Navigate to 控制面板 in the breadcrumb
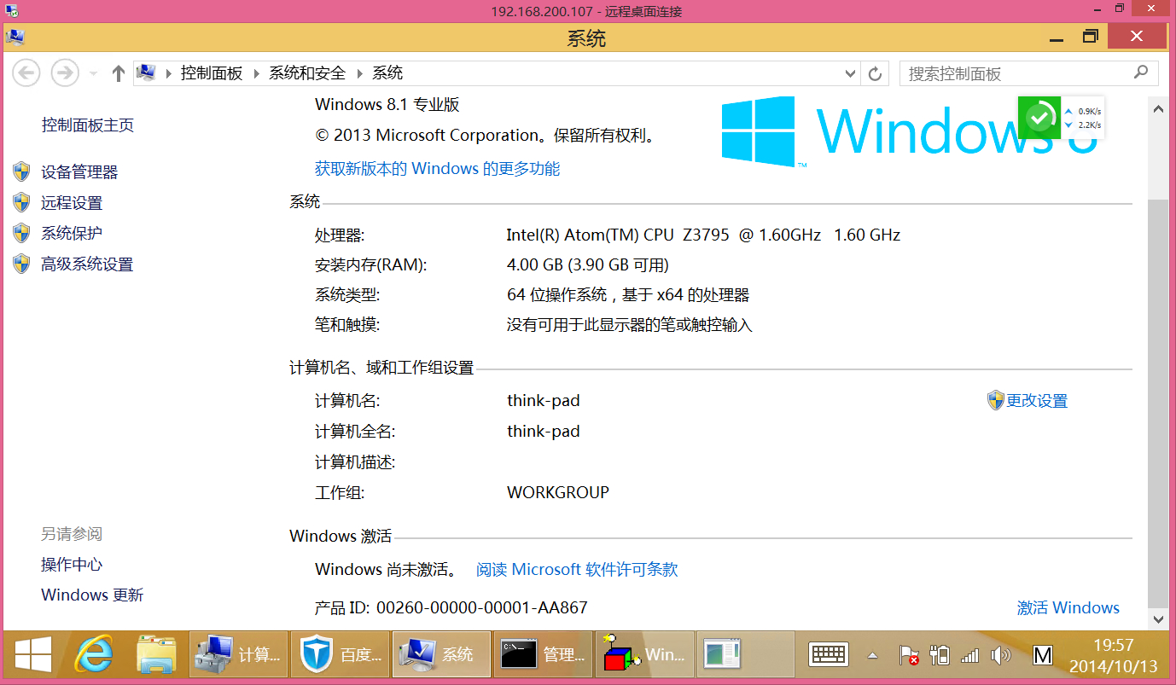Image resolution: width=1176 pixels, height=685 pixels. (x=212, y=73)
